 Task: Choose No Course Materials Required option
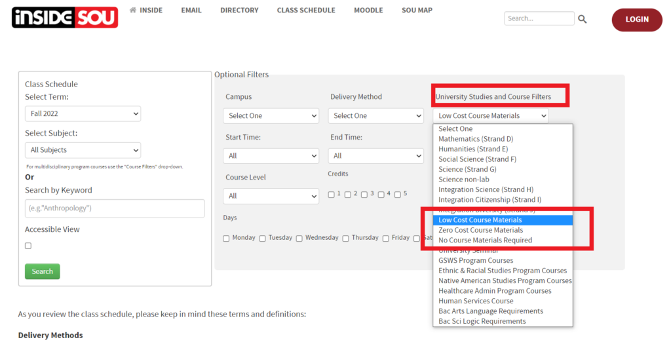point(485,240)
